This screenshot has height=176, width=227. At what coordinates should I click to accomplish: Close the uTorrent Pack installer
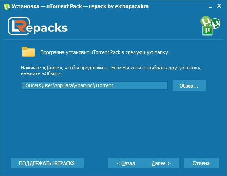(219, 6)
